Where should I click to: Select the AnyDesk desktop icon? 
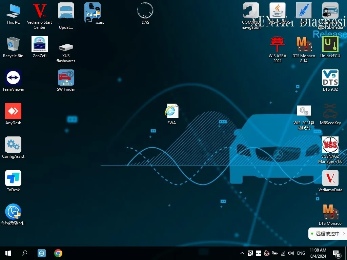coord(13,114)
